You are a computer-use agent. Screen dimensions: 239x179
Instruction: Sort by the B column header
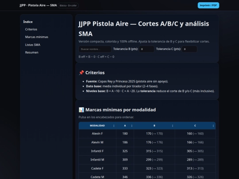(x=154, y=126)
